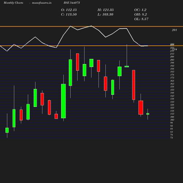
Task: Click the 73 price axis label
Action: (172, 138)
